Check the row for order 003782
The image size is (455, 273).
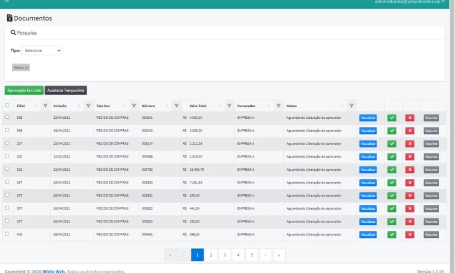[7, 169]
